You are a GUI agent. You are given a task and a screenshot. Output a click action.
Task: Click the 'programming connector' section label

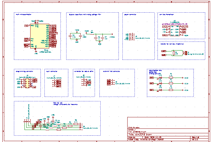tap(24, 71)
